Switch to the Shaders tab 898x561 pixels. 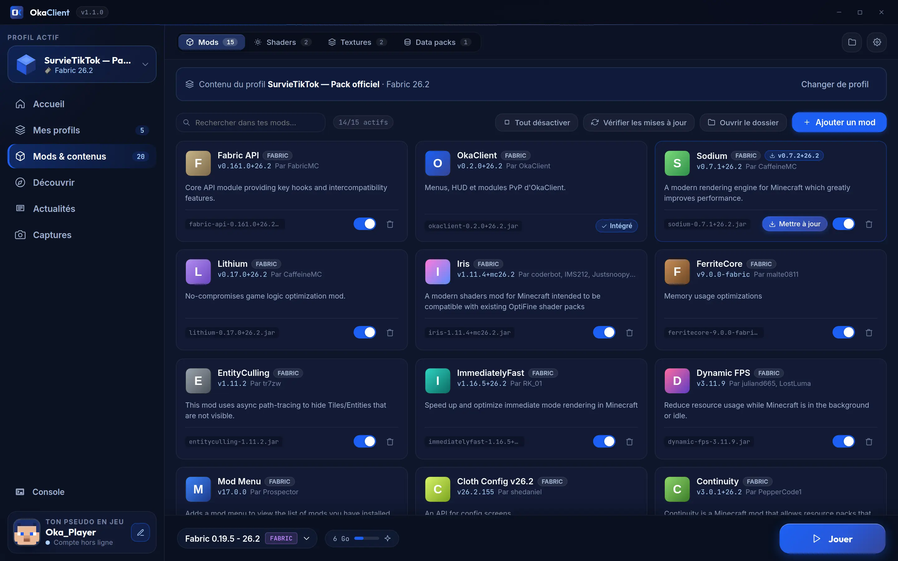(283, 42)
